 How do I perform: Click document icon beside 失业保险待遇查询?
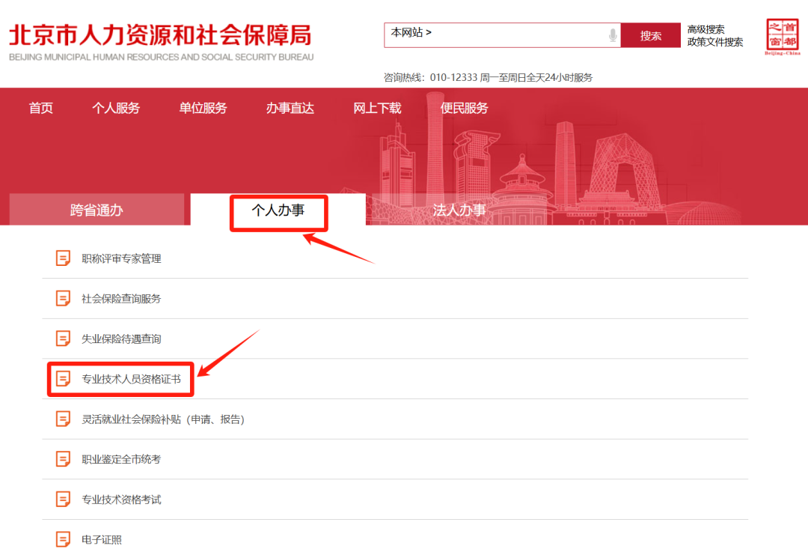click(63, 339)
